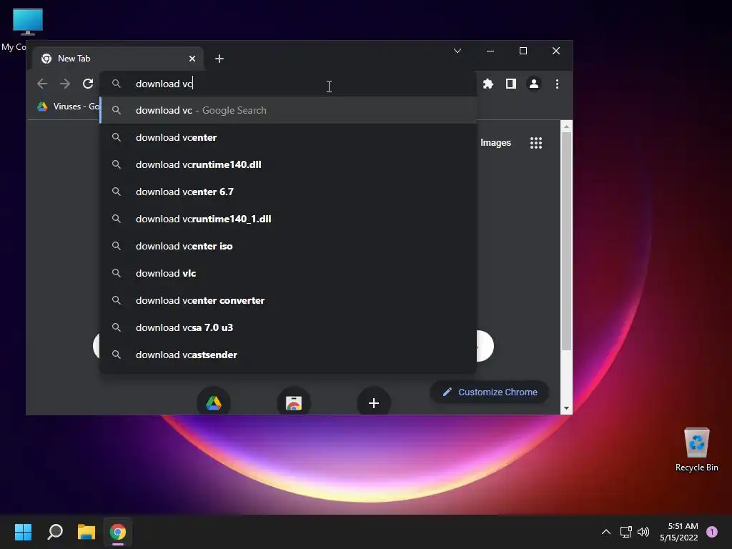Click into the address bar text field

(x=289, y=84)
